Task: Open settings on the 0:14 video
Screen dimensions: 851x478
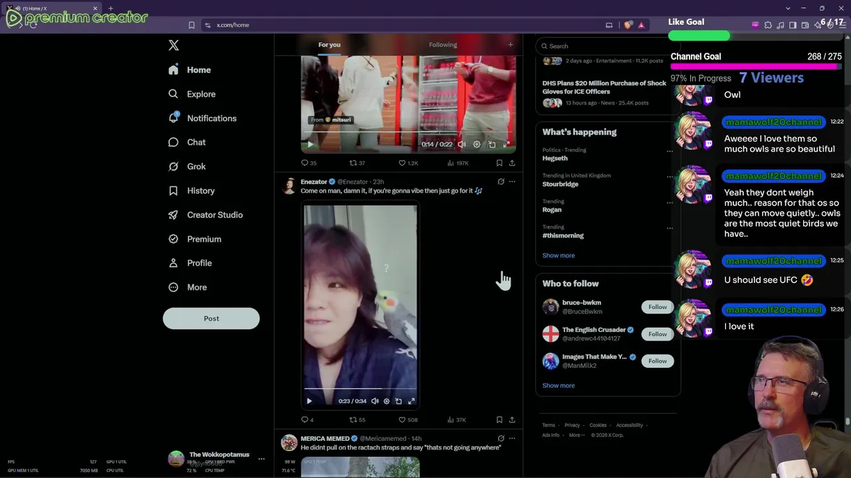Action: pos(477,144)
